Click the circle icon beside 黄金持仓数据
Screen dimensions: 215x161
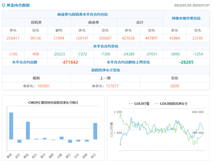point(4,5)
